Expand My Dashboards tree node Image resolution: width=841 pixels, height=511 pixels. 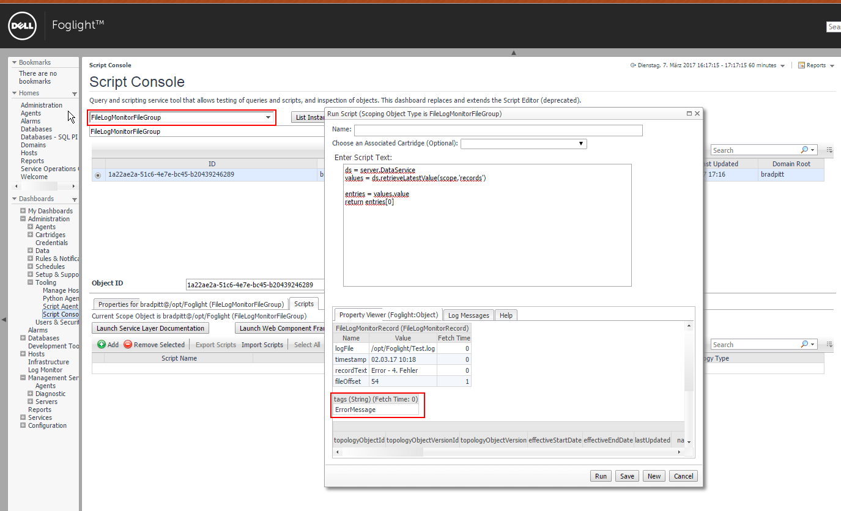(x=23, y=211)
